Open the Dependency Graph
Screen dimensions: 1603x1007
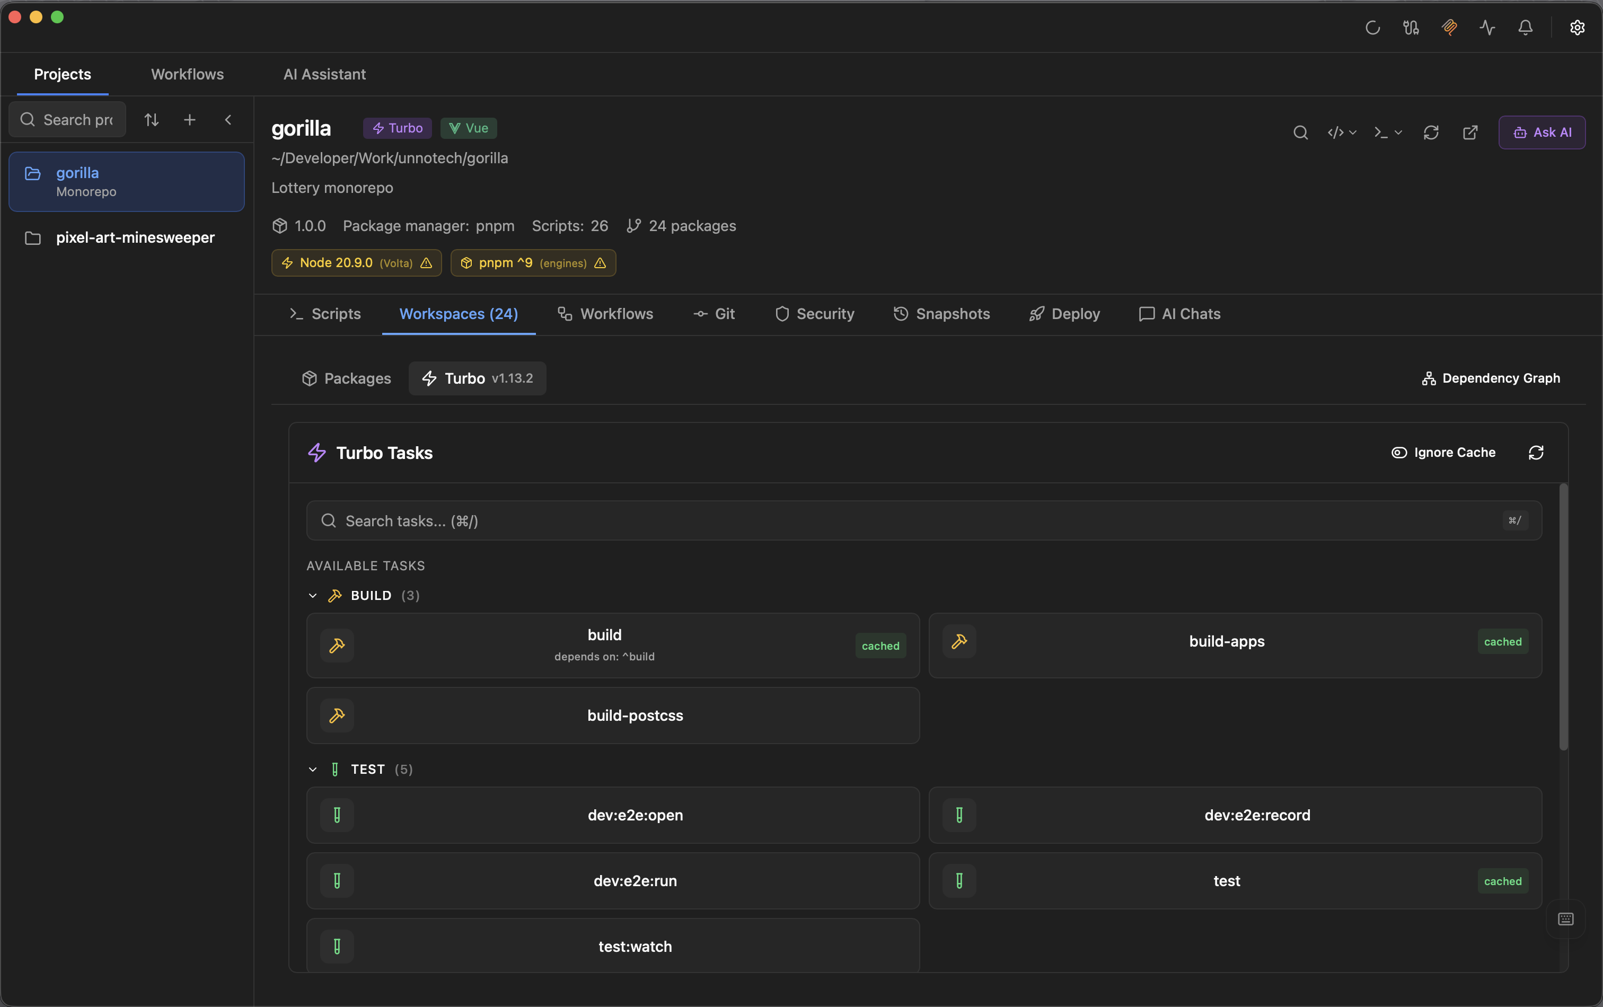pos(1491,378)
